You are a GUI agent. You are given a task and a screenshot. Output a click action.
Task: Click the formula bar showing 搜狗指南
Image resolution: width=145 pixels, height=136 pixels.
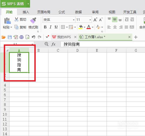(x=103, y=44)
